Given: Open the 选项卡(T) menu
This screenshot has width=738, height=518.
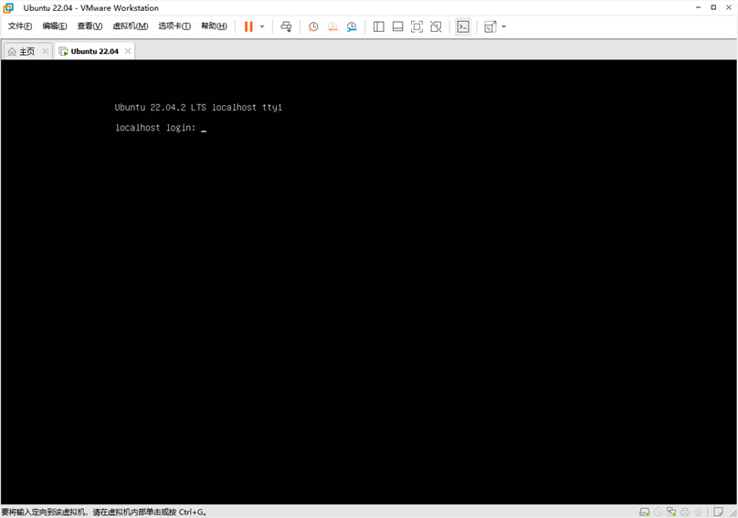Looking at the screenshot, I should click(174, 26).
